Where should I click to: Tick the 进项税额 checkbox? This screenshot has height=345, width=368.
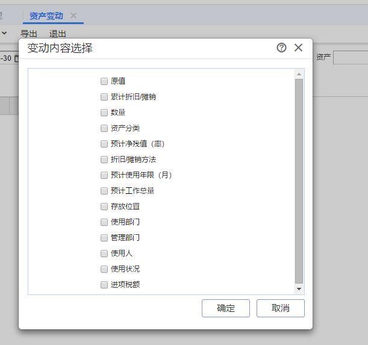(104, 285)
